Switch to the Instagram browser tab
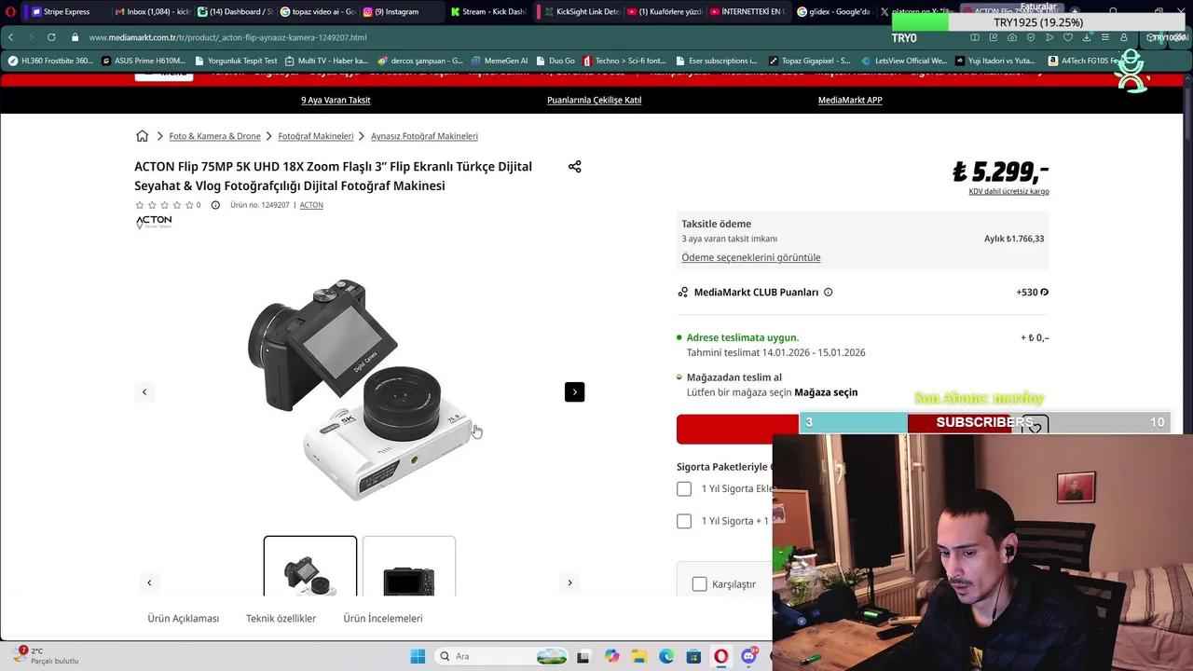The width and height of the screenshot is (1193, 671). (396, 11)
